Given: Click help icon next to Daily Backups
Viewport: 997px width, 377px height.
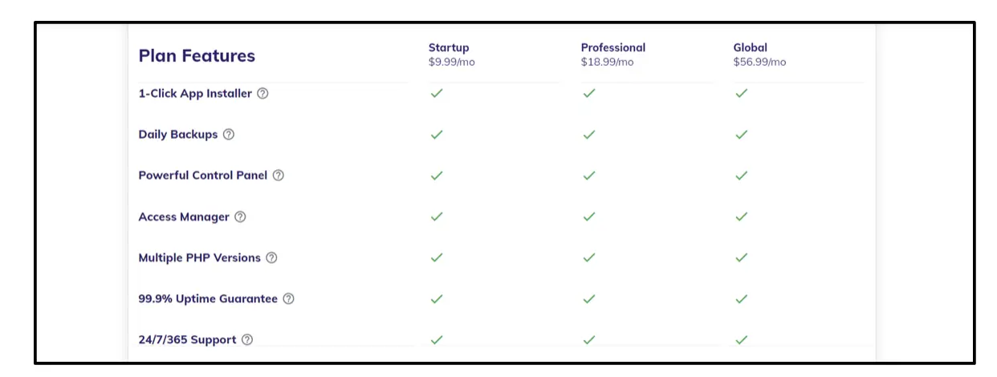Looking at the screenshot, I should pyautogui.click(x=229, y=135).
